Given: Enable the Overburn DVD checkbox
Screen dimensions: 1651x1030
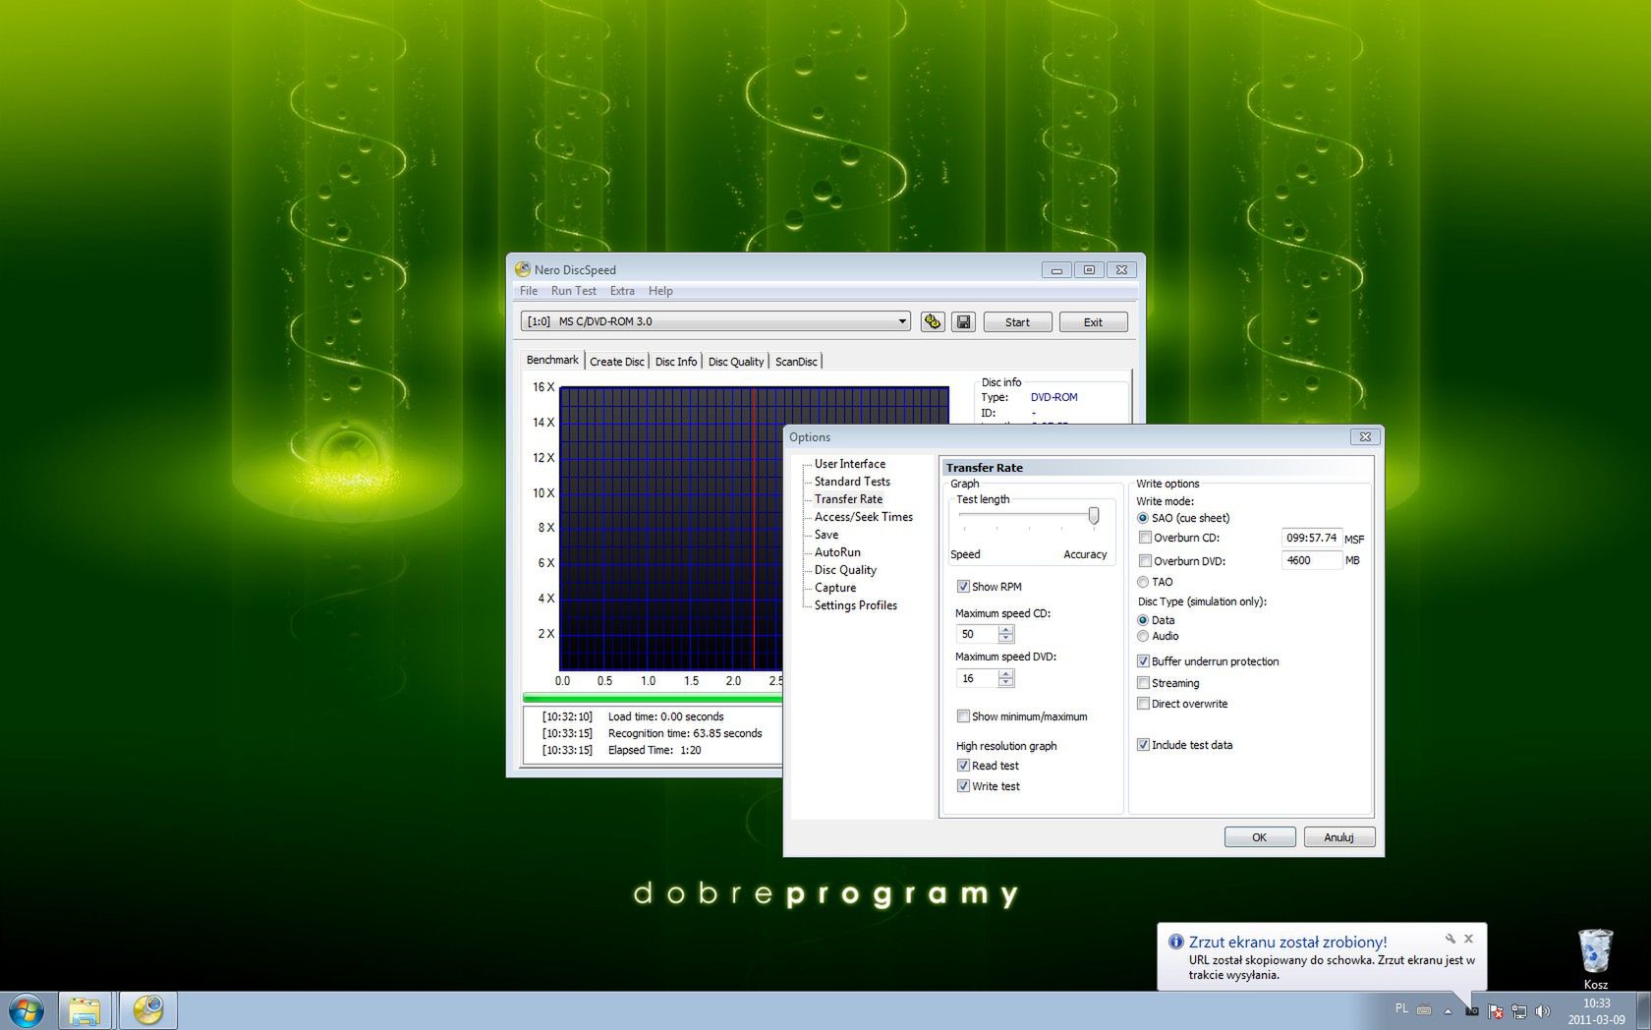Looking at the screenshot, I should pos(1145,561).
